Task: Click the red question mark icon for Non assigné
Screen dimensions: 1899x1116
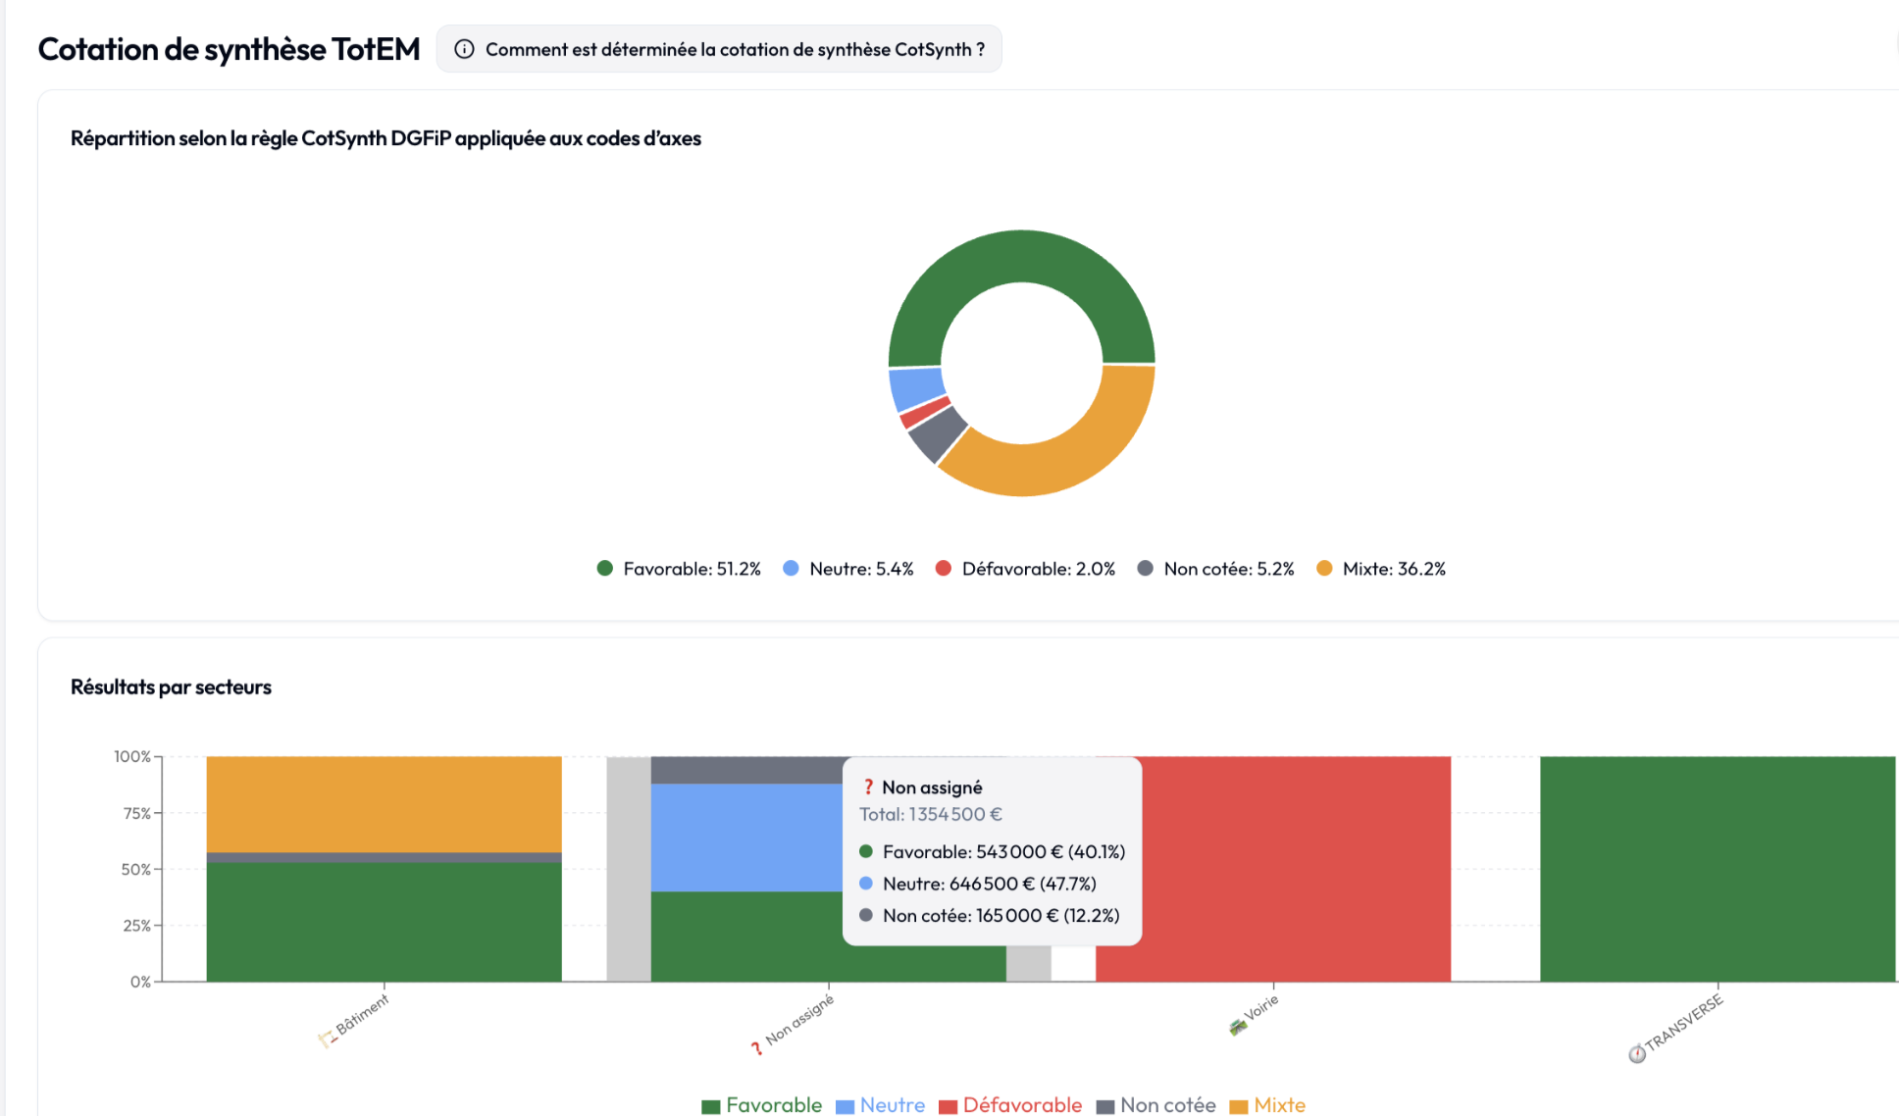Action: click(754, 1049)
